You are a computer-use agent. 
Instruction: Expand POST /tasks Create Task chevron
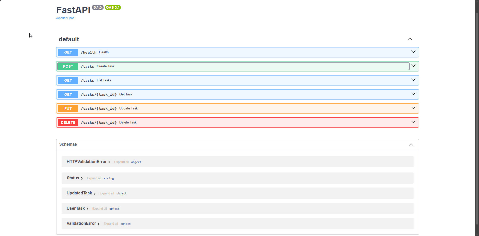point(413,66)
